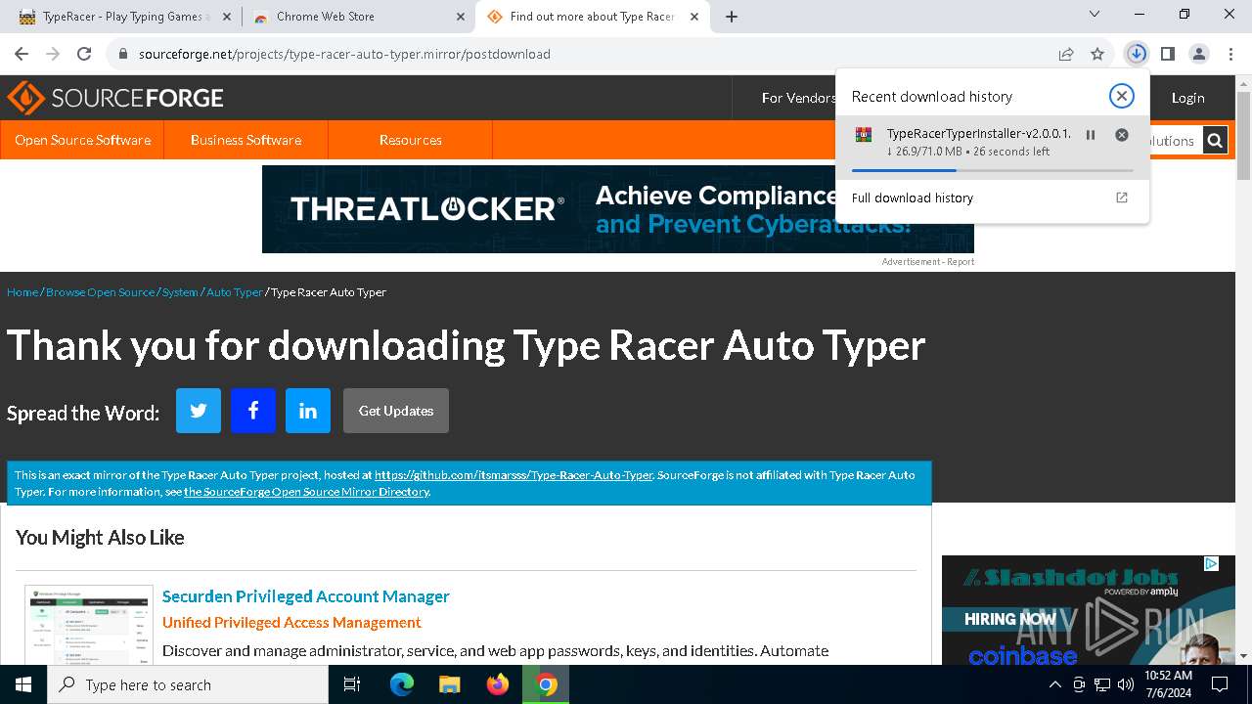Click Browse Open Source breadcrumb
This screenshot has height=704, width=1252.
coord(100,292)
